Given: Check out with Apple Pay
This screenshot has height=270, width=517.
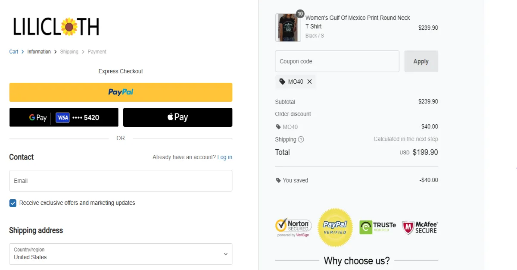Looking at the screenshot, I should pos(178,117).
